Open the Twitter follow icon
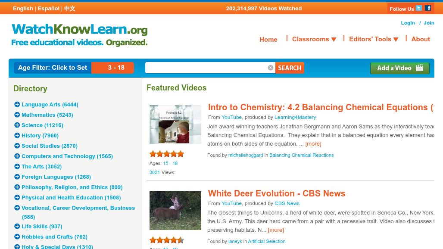Screen dimensions: 443x249 point(419,8)
